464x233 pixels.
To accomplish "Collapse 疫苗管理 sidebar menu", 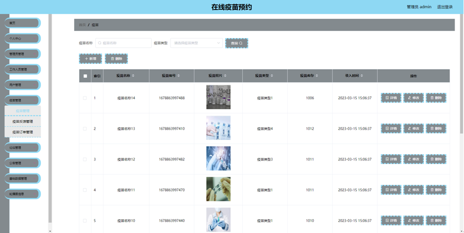I will (23, 100).
